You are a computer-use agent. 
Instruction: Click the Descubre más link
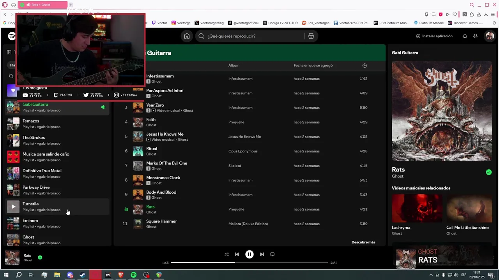pos(363,242)
